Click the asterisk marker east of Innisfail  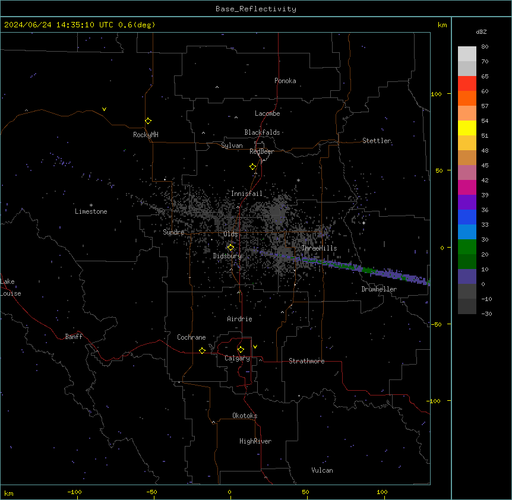click(x=298, y=180)
